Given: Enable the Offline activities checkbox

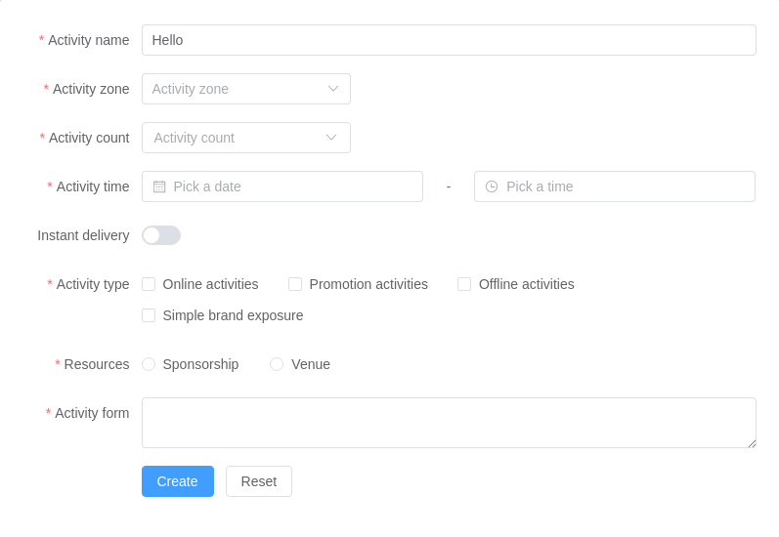Looking at the screenshot, I should tap(464, 284).
